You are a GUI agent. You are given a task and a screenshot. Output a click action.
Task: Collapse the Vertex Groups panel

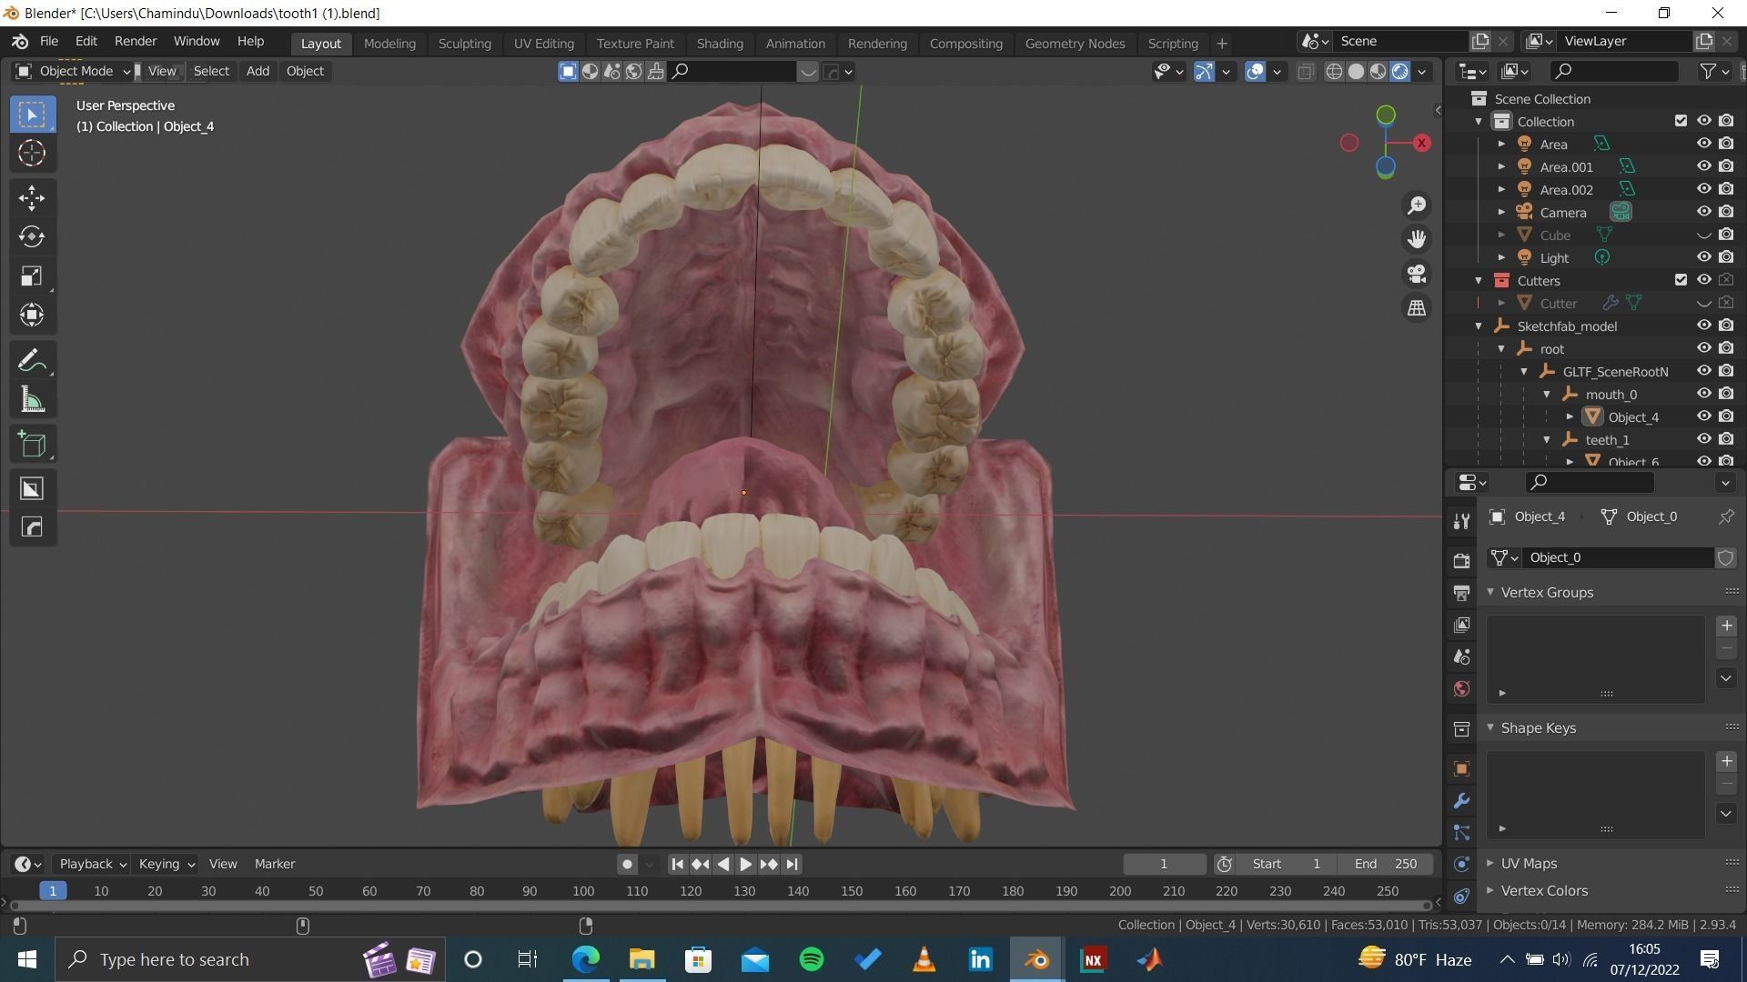coord(1490,592)
